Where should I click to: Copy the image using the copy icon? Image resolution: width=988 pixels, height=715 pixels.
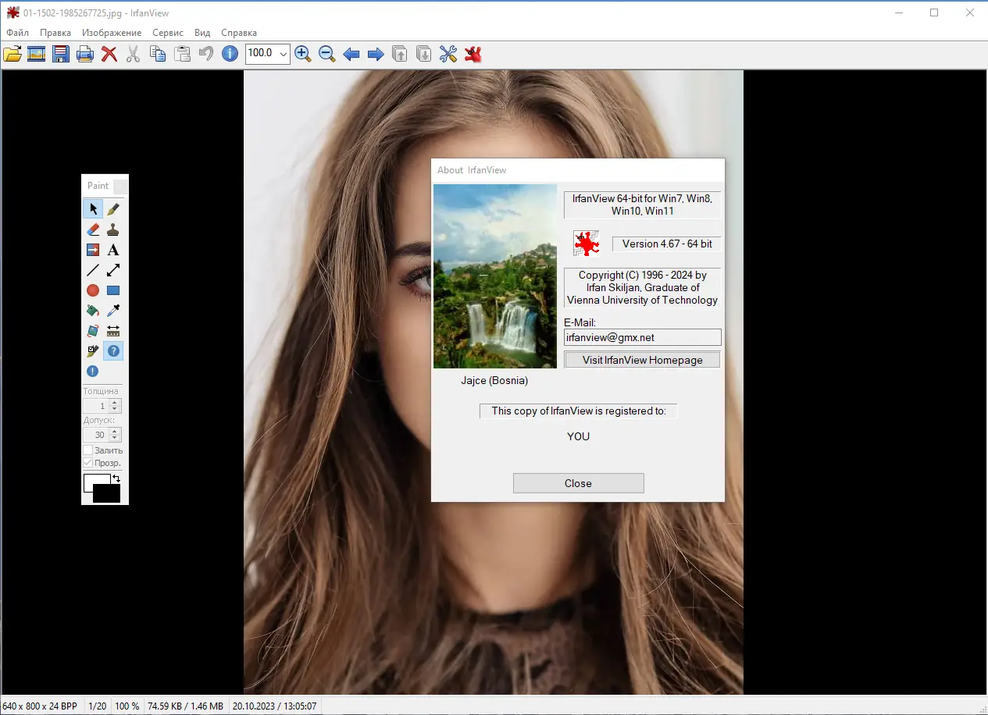(x=158, y=54)
